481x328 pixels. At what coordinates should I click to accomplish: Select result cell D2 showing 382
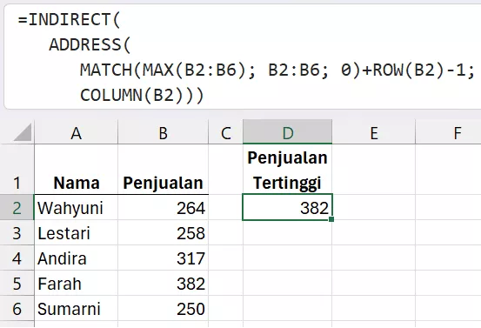[287, 207]
